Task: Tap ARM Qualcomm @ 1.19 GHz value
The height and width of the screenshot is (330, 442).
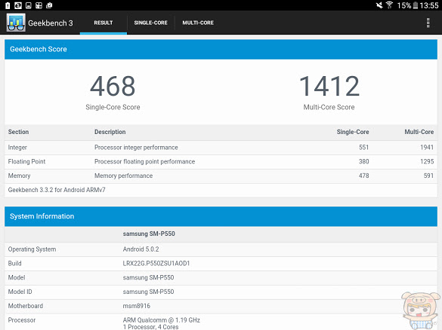Action: [x=161, y=320]
